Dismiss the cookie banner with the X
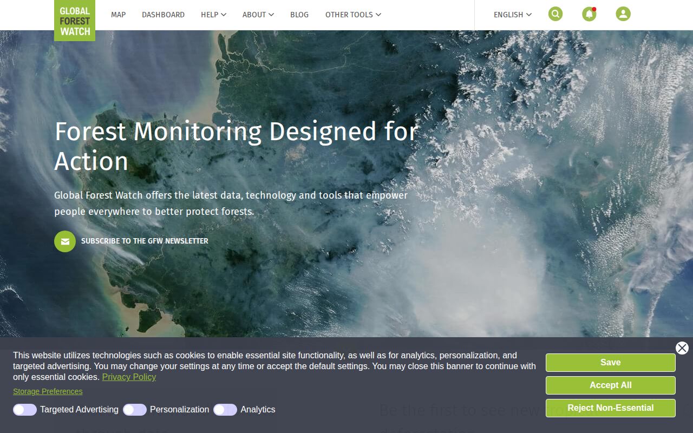The image size is (693, 433). [682, 348]
